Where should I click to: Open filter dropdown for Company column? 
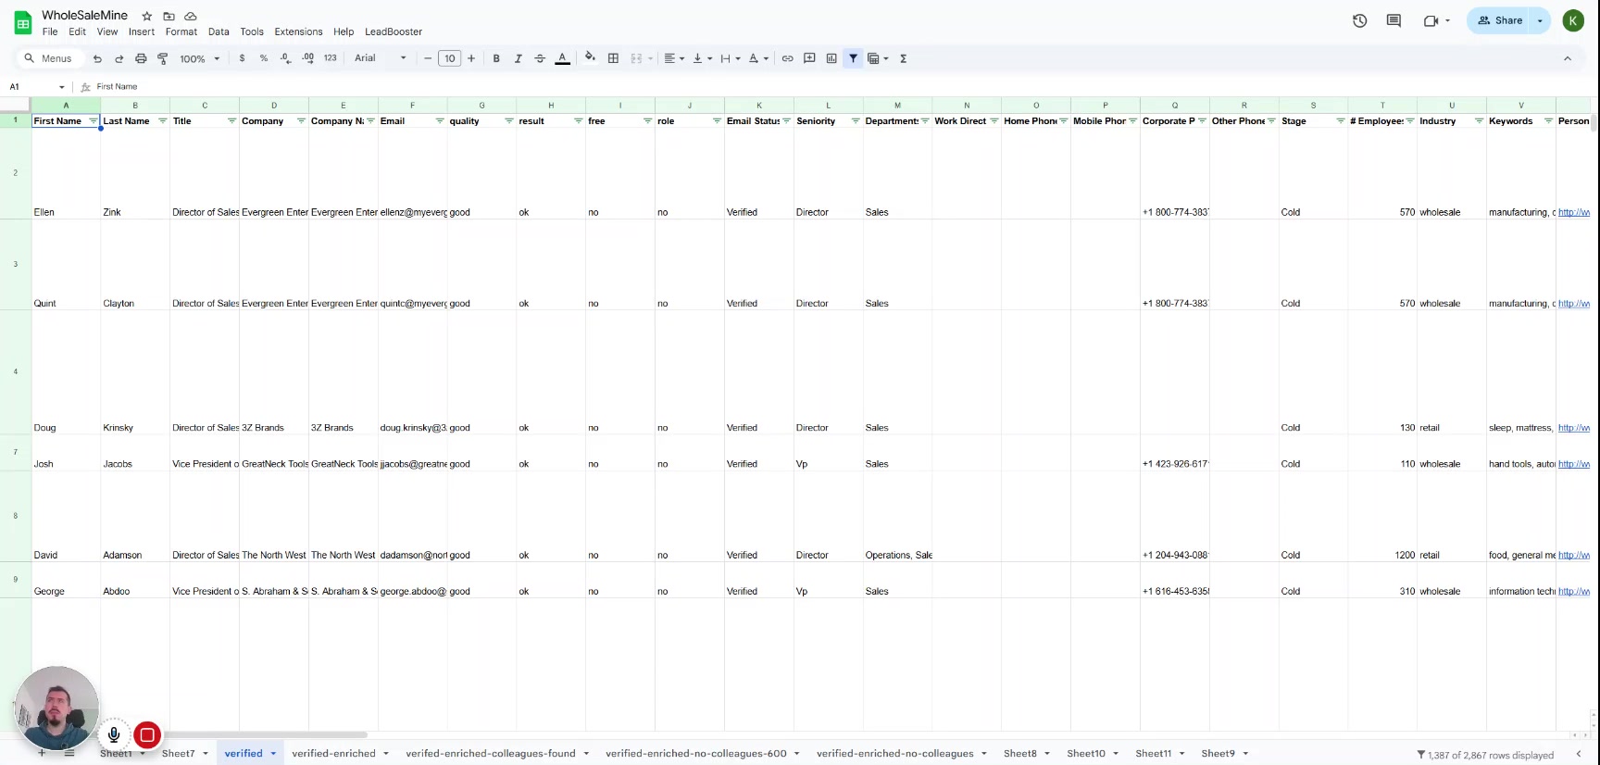(301, 121)
